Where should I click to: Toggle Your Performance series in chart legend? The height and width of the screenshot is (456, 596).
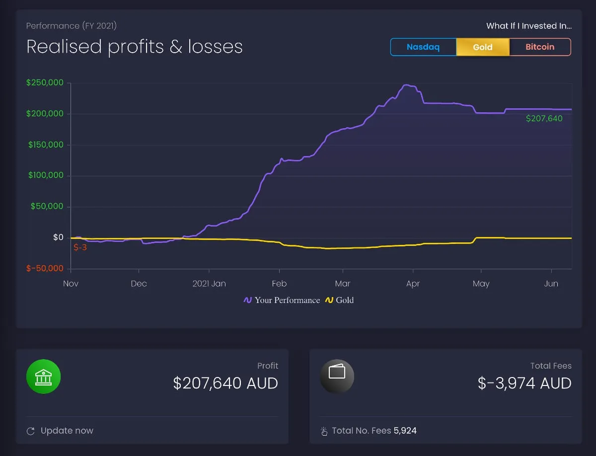coord(282,300)
